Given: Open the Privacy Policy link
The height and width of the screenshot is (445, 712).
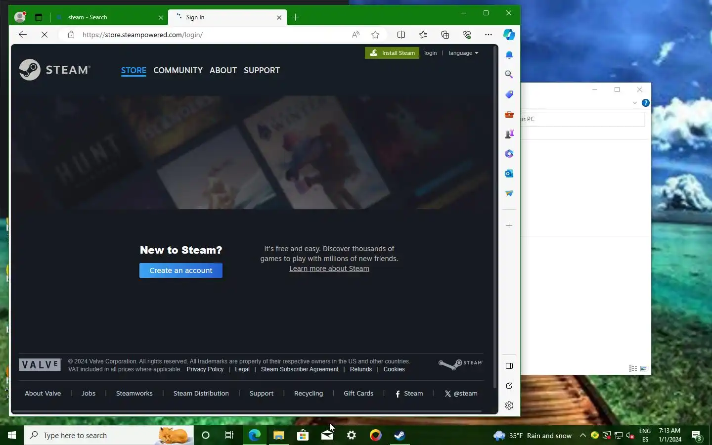Looking at the screenshot, I should (205, 369).
